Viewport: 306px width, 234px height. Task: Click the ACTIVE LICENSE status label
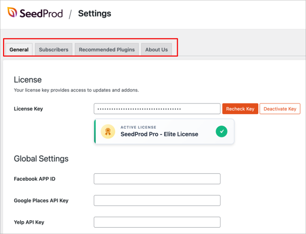[x=138, y=127]
